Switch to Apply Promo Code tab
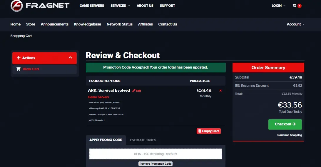Image resolution: width=321 pixels, height=167 pixels. point(106,140)
